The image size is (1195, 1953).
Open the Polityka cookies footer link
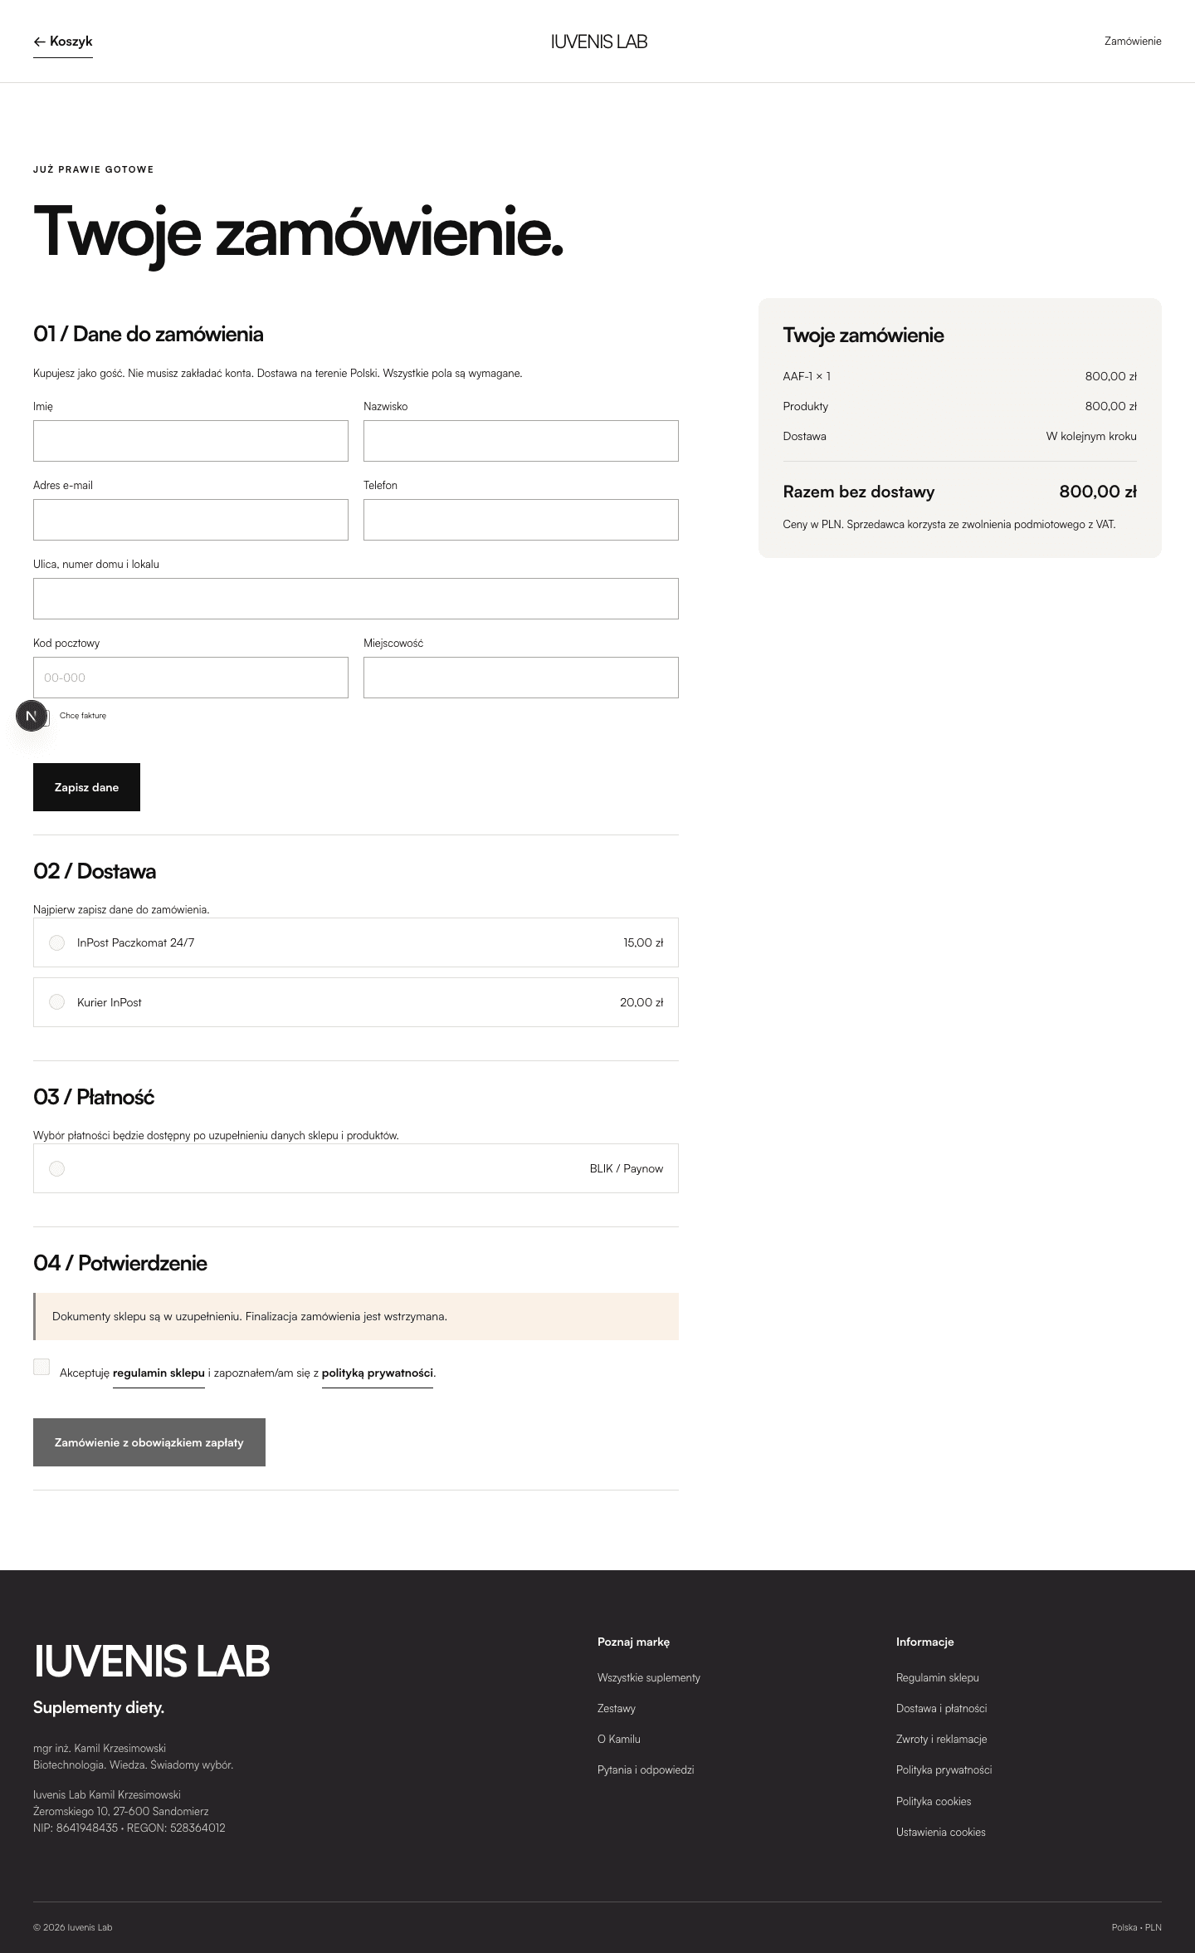[x=934, y=1801]
